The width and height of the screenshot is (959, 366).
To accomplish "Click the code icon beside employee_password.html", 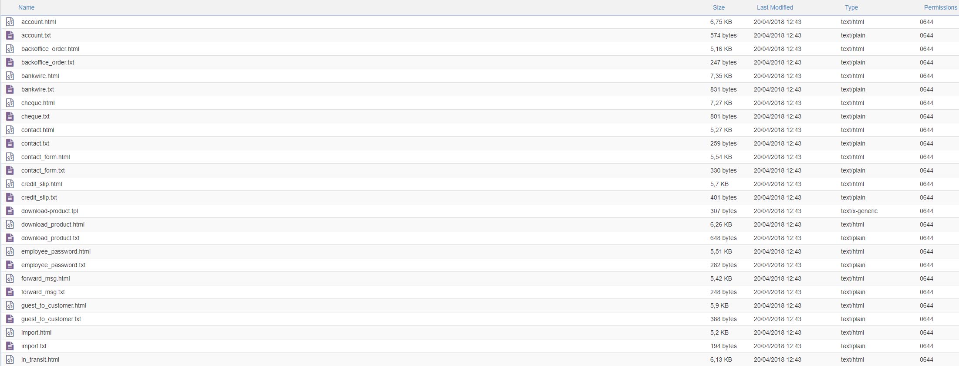I will coord(10,251).
